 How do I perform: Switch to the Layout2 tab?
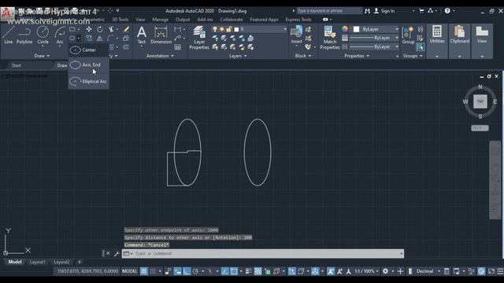click(61, 262)
